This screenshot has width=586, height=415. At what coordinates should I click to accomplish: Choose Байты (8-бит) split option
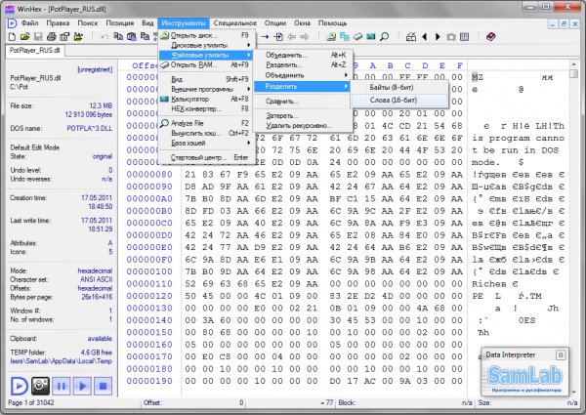point(398,88)
